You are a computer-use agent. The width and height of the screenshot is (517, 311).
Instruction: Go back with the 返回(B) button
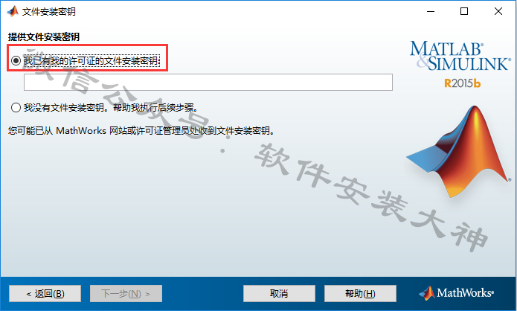45,294
